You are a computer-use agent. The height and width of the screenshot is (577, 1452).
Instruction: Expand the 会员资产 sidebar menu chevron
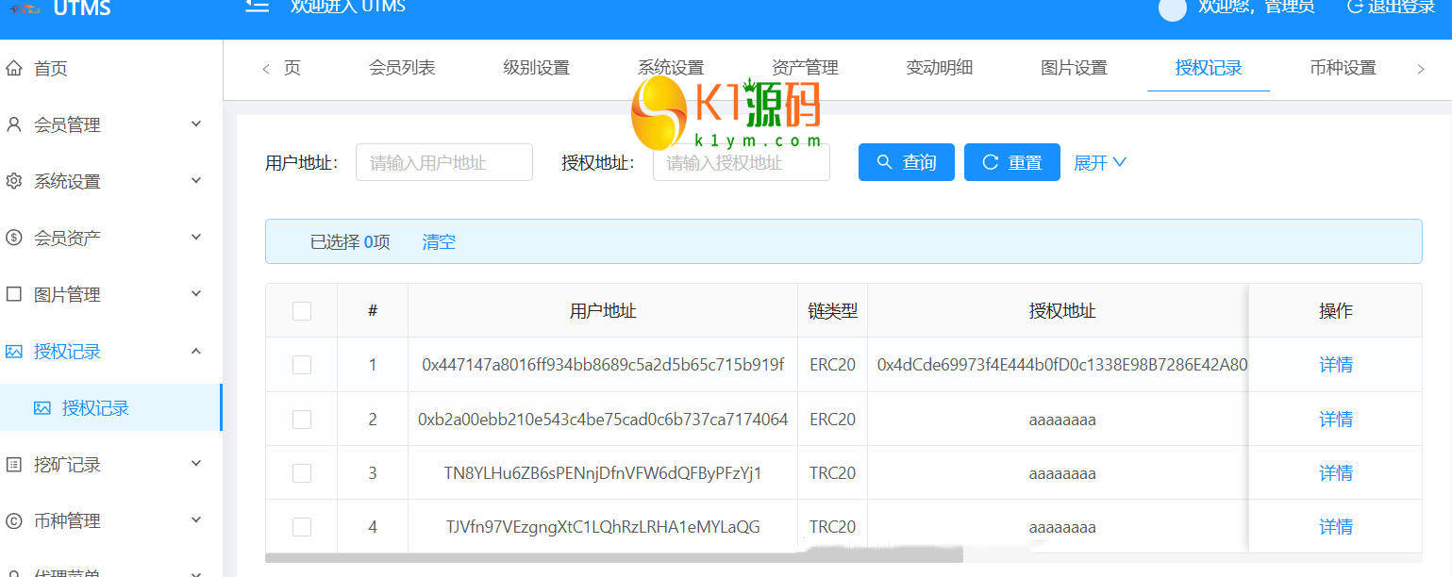pyautogui.click(x=196, y=237)
